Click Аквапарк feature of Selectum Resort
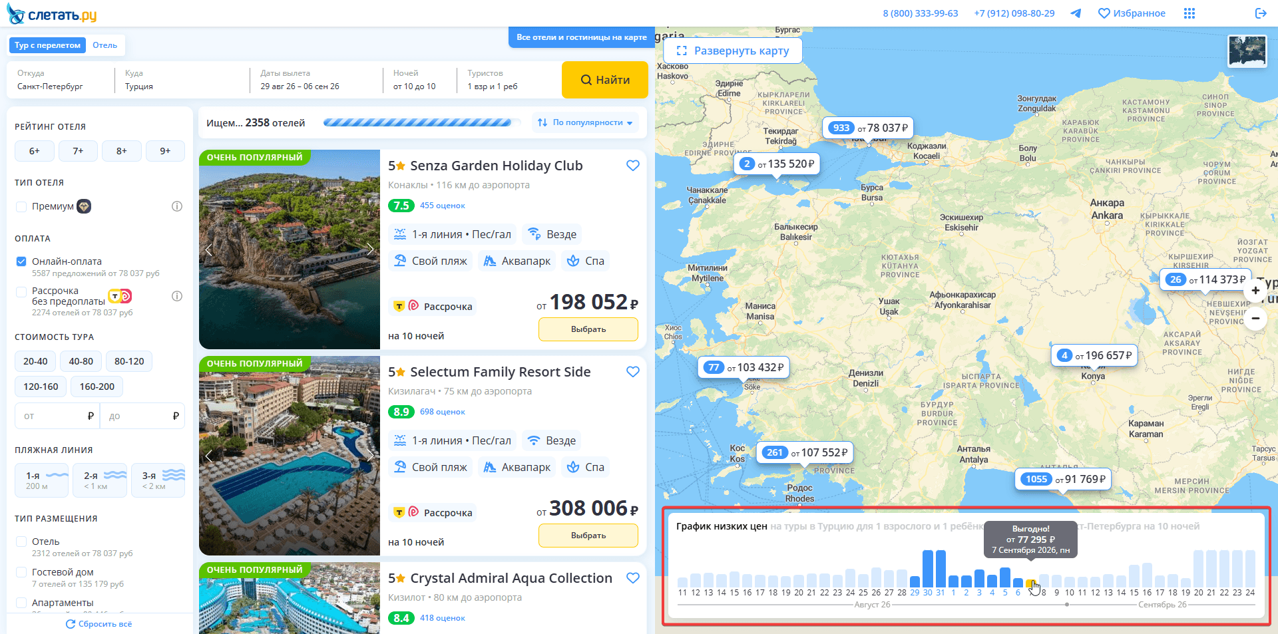 [517, 467]
